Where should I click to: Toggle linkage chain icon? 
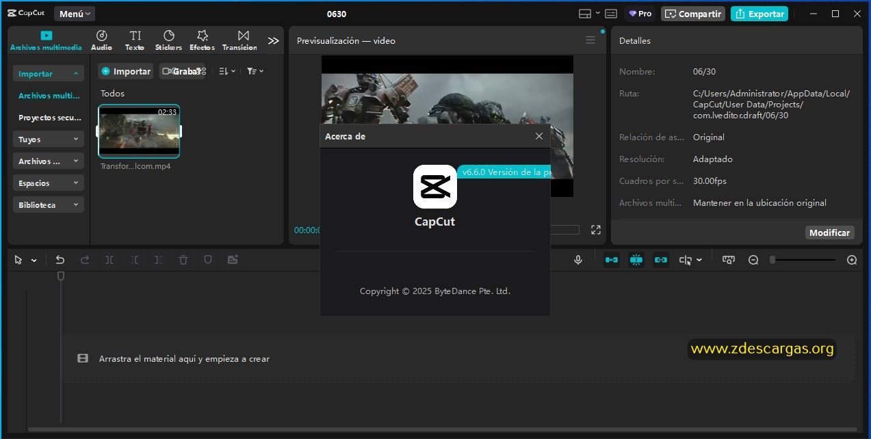(x=661, y=260)
